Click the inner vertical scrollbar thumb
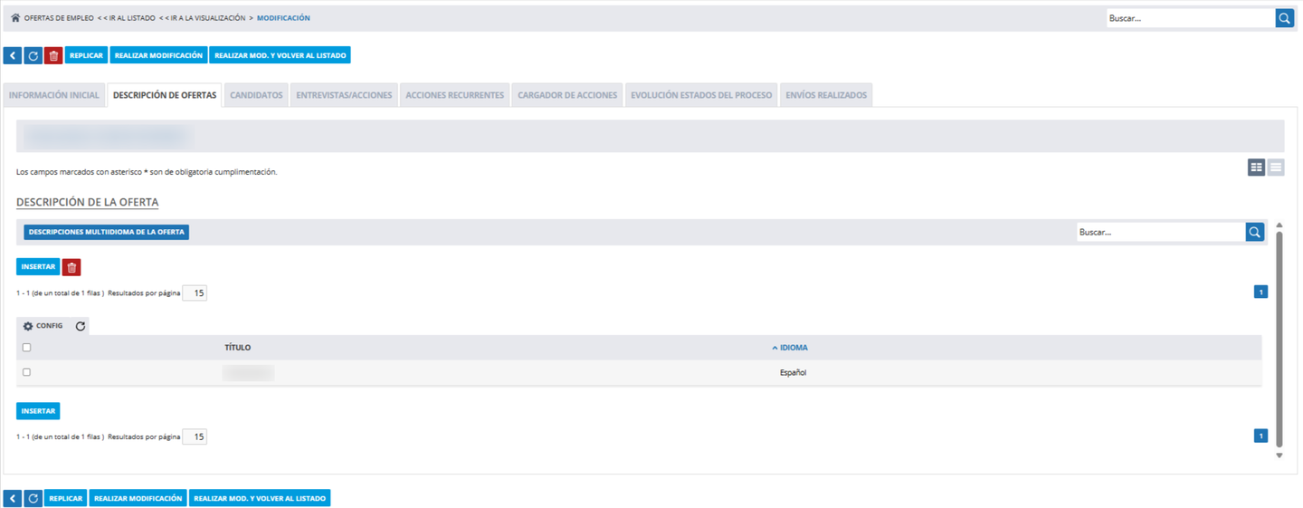 tap(1279, 339)
